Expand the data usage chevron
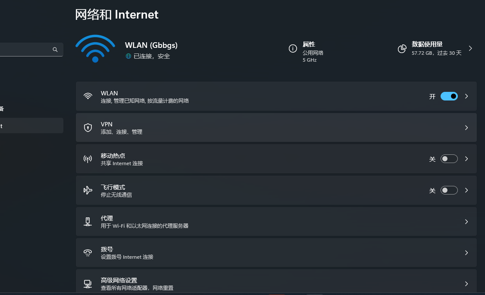 coord(470,48)
